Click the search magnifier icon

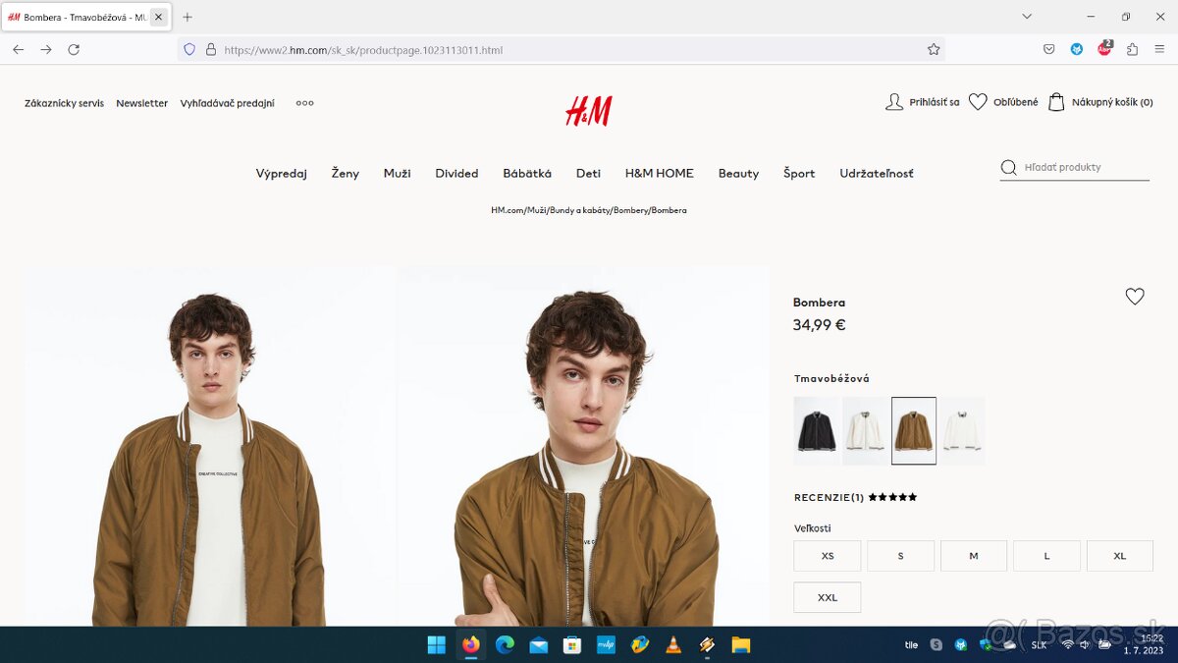pos(1008,167)
